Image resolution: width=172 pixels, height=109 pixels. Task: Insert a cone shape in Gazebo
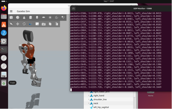click(x=24, y=17)
